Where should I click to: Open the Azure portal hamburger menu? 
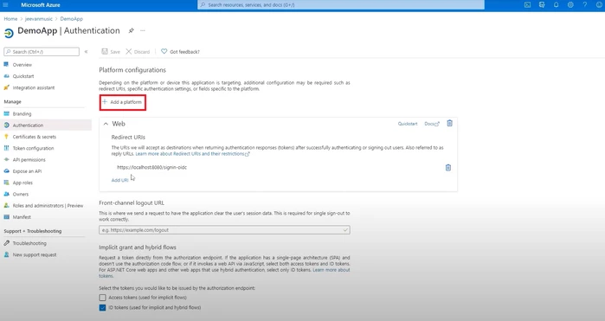5,5
